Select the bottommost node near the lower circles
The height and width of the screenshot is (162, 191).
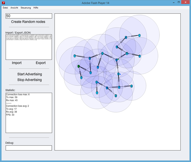[x=116, y=96]
